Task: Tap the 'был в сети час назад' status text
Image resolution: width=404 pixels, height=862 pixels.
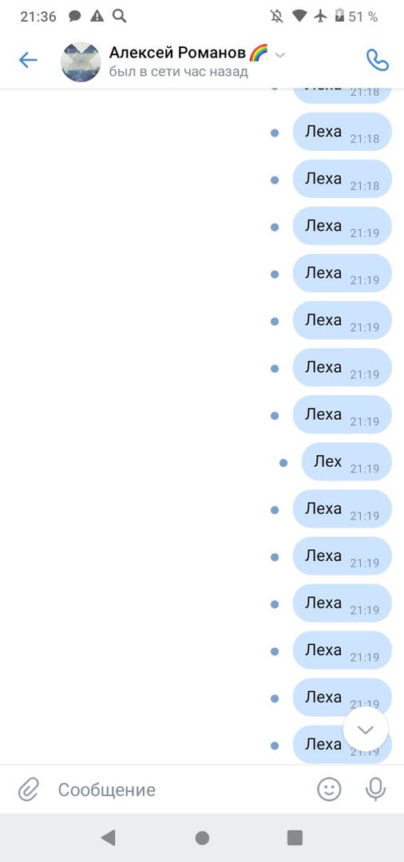Action: (x=179, y=72)
